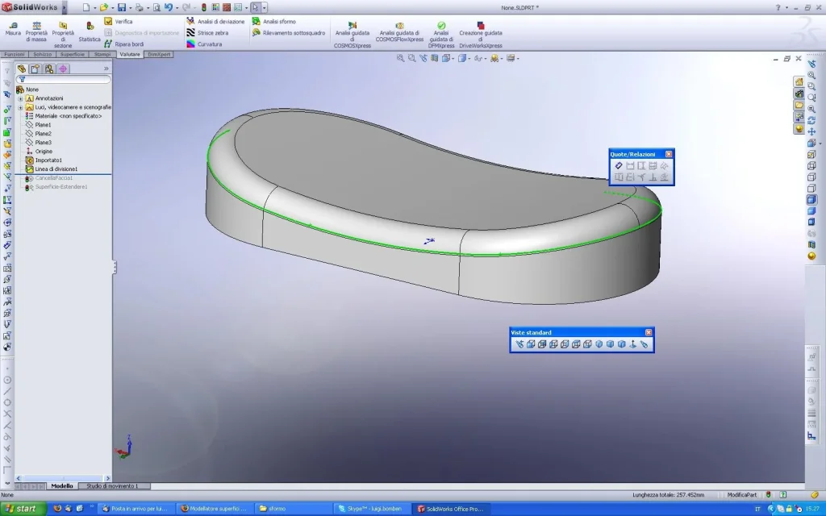Viewport: 826px width, 516px height.
Task: Click the Rotate view tool in right toolbar
Action: [x=811, y=121]
